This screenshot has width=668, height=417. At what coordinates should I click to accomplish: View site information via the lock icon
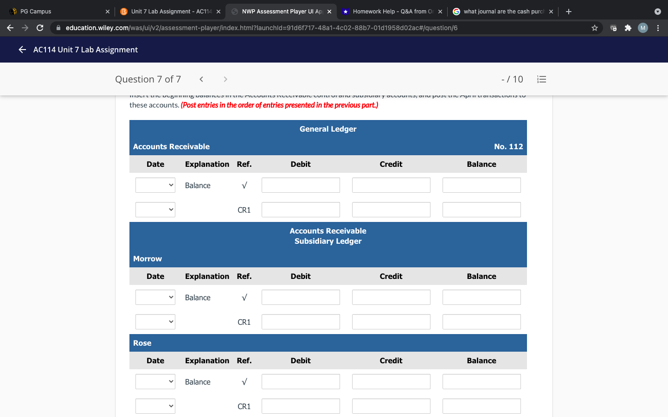[58, 28]
